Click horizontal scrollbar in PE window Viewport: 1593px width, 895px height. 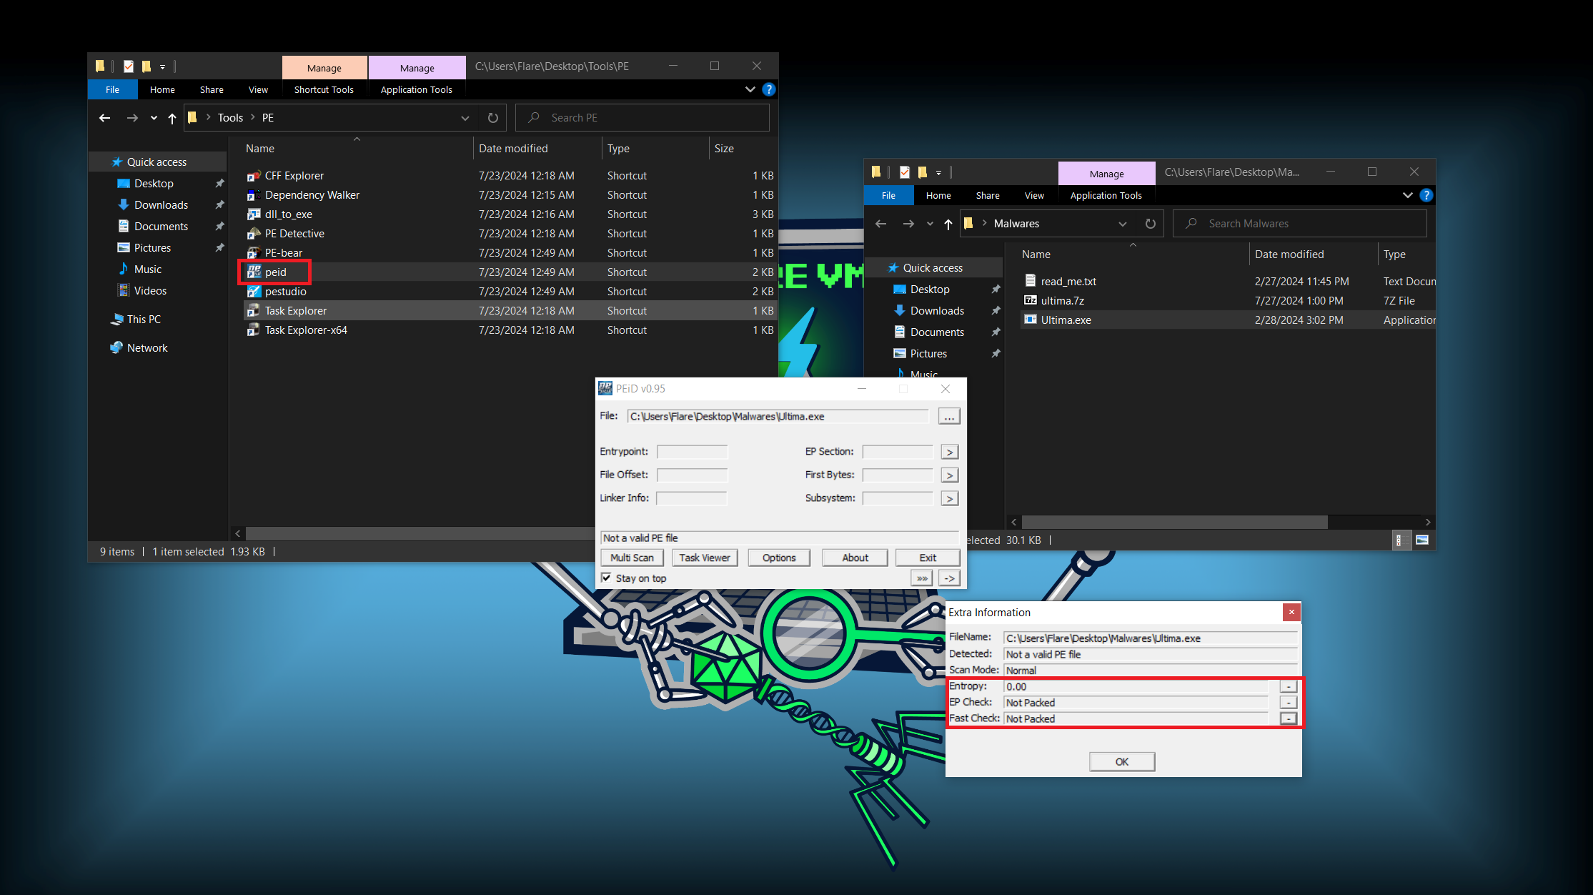(x=422, y=533)
